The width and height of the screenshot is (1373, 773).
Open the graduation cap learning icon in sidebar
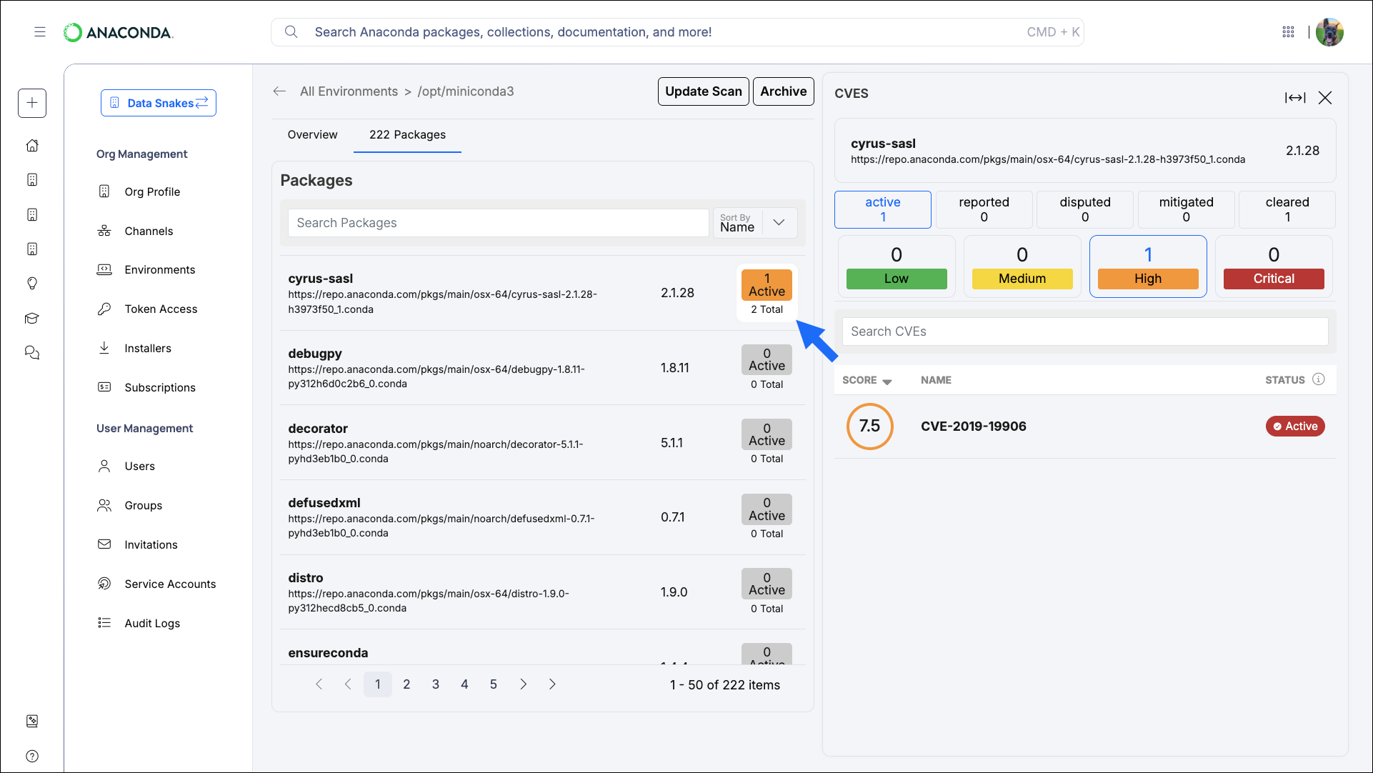click(32, 318)
